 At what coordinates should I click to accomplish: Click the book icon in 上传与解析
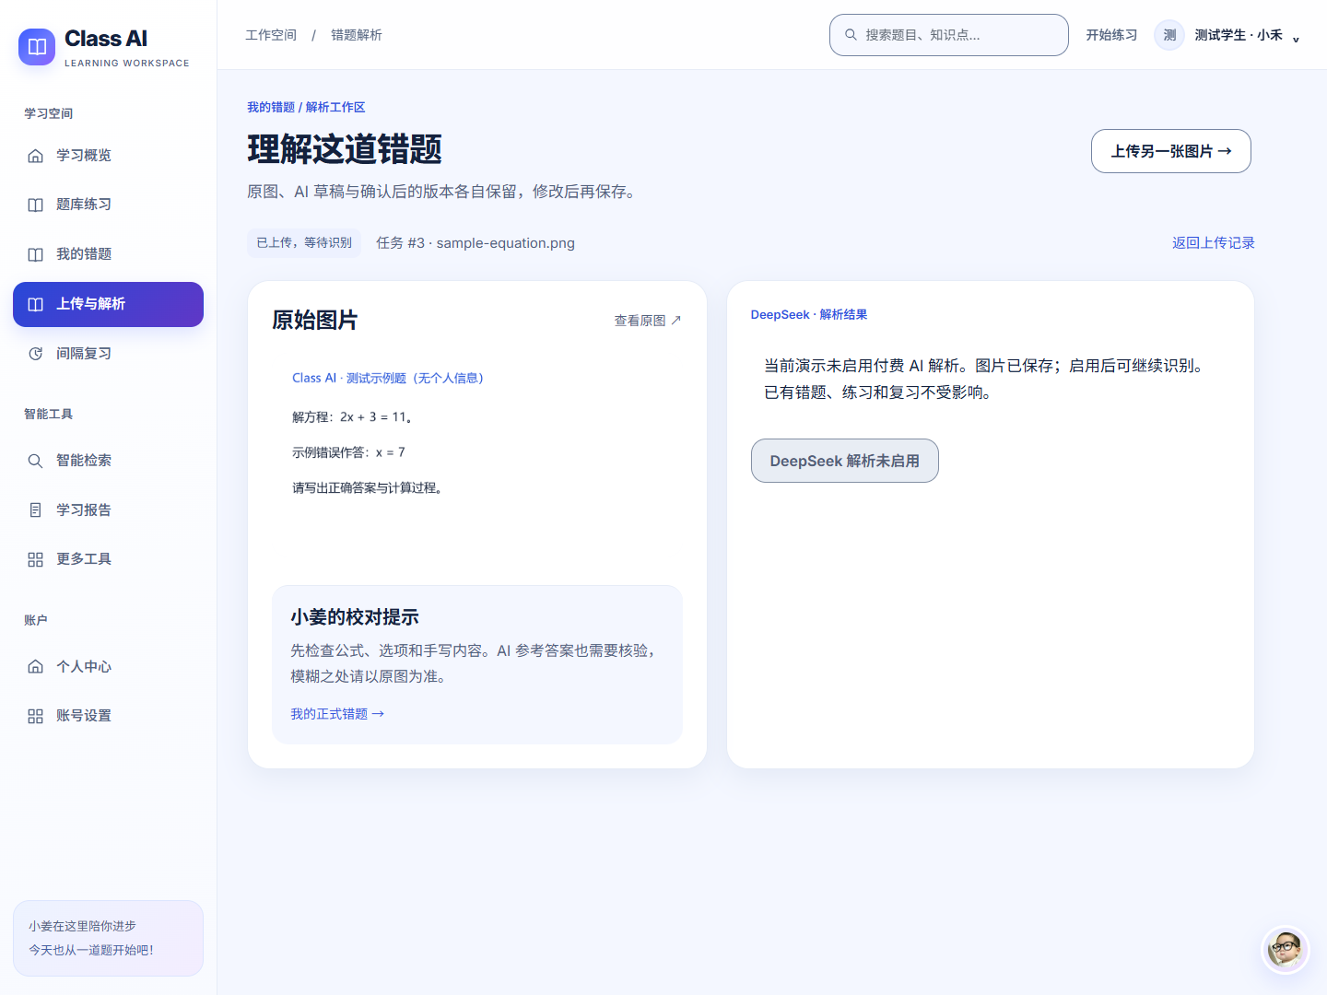tap(35, 304)
